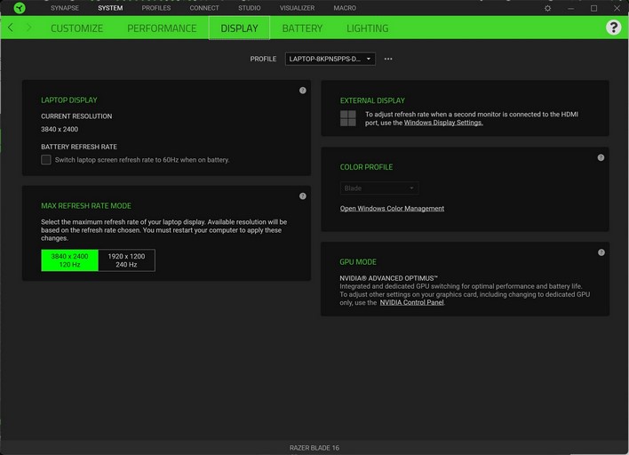Close the Synapse window
The width and height of the screenshot is (629, 455).
pyautogui.click(x=617, y=8)
